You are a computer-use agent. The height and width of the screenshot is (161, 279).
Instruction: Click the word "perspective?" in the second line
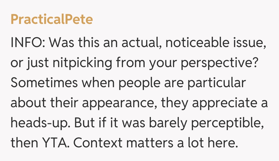pos(219,63)
